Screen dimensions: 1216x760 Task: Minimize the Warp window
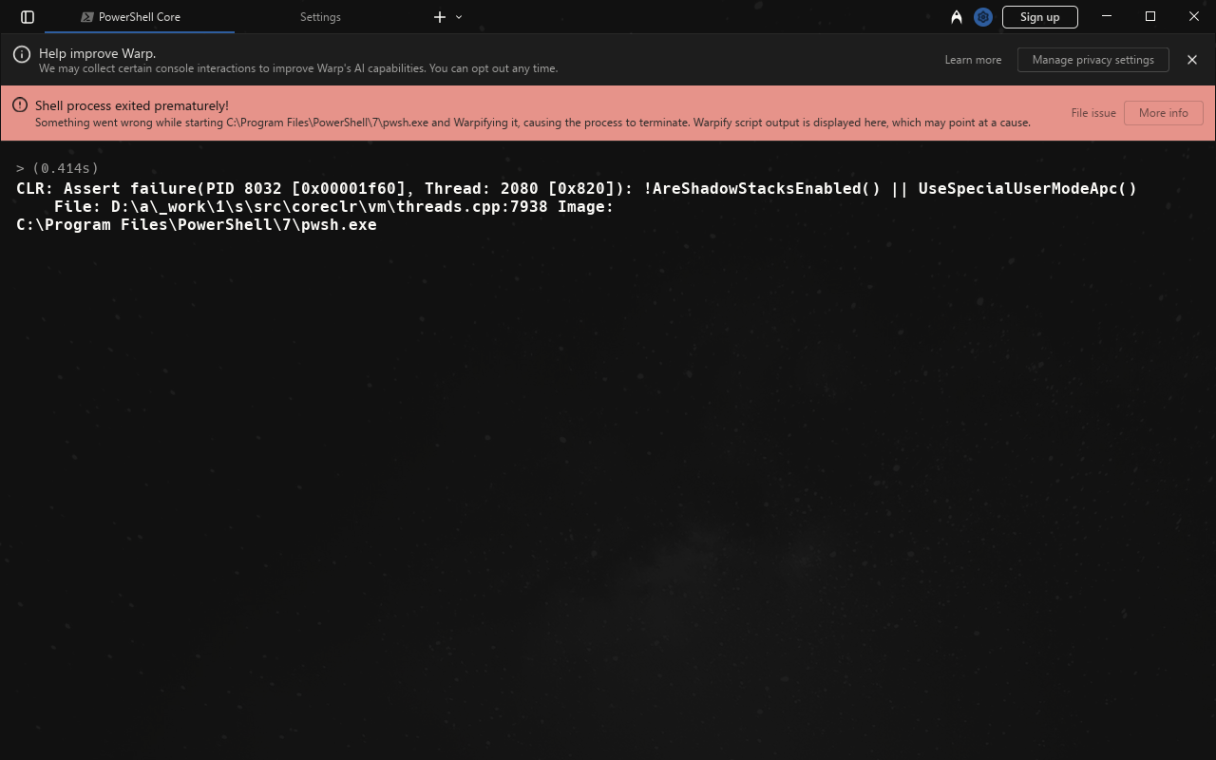(1107, 16)
